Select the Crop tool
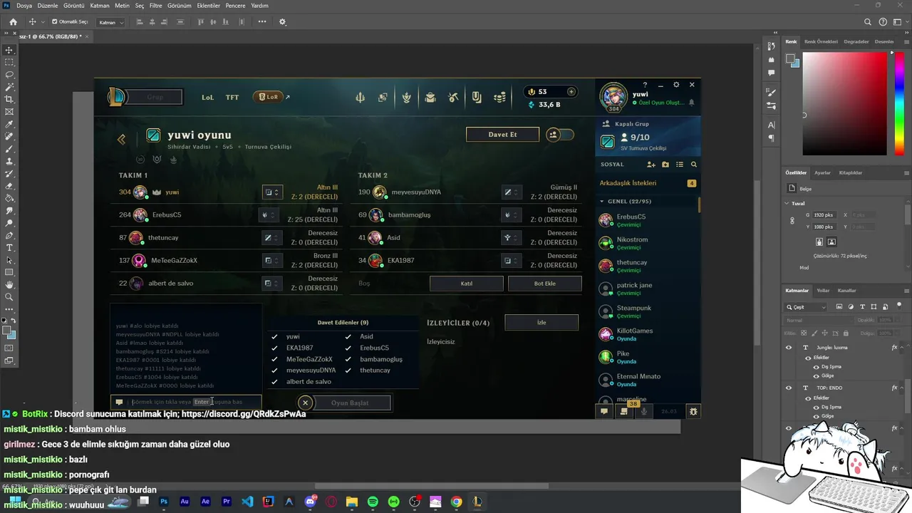Image resolution: width=912 pixels, height=513 pixels. pyautogui.click(x=9, y=100)
